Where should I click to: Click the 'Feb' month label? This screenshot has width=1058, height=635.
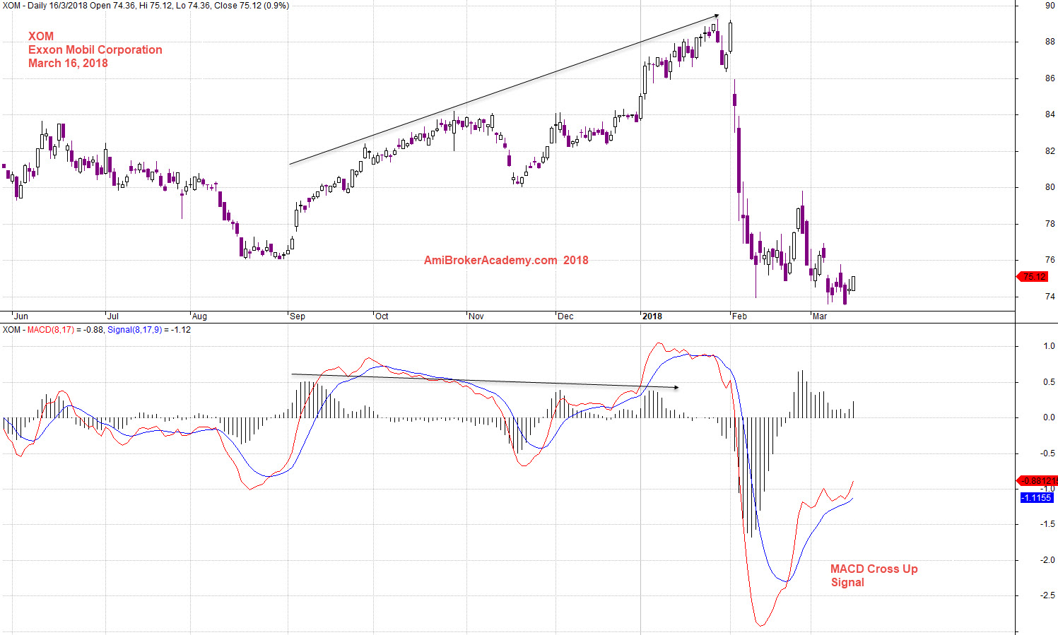point(739,316)
